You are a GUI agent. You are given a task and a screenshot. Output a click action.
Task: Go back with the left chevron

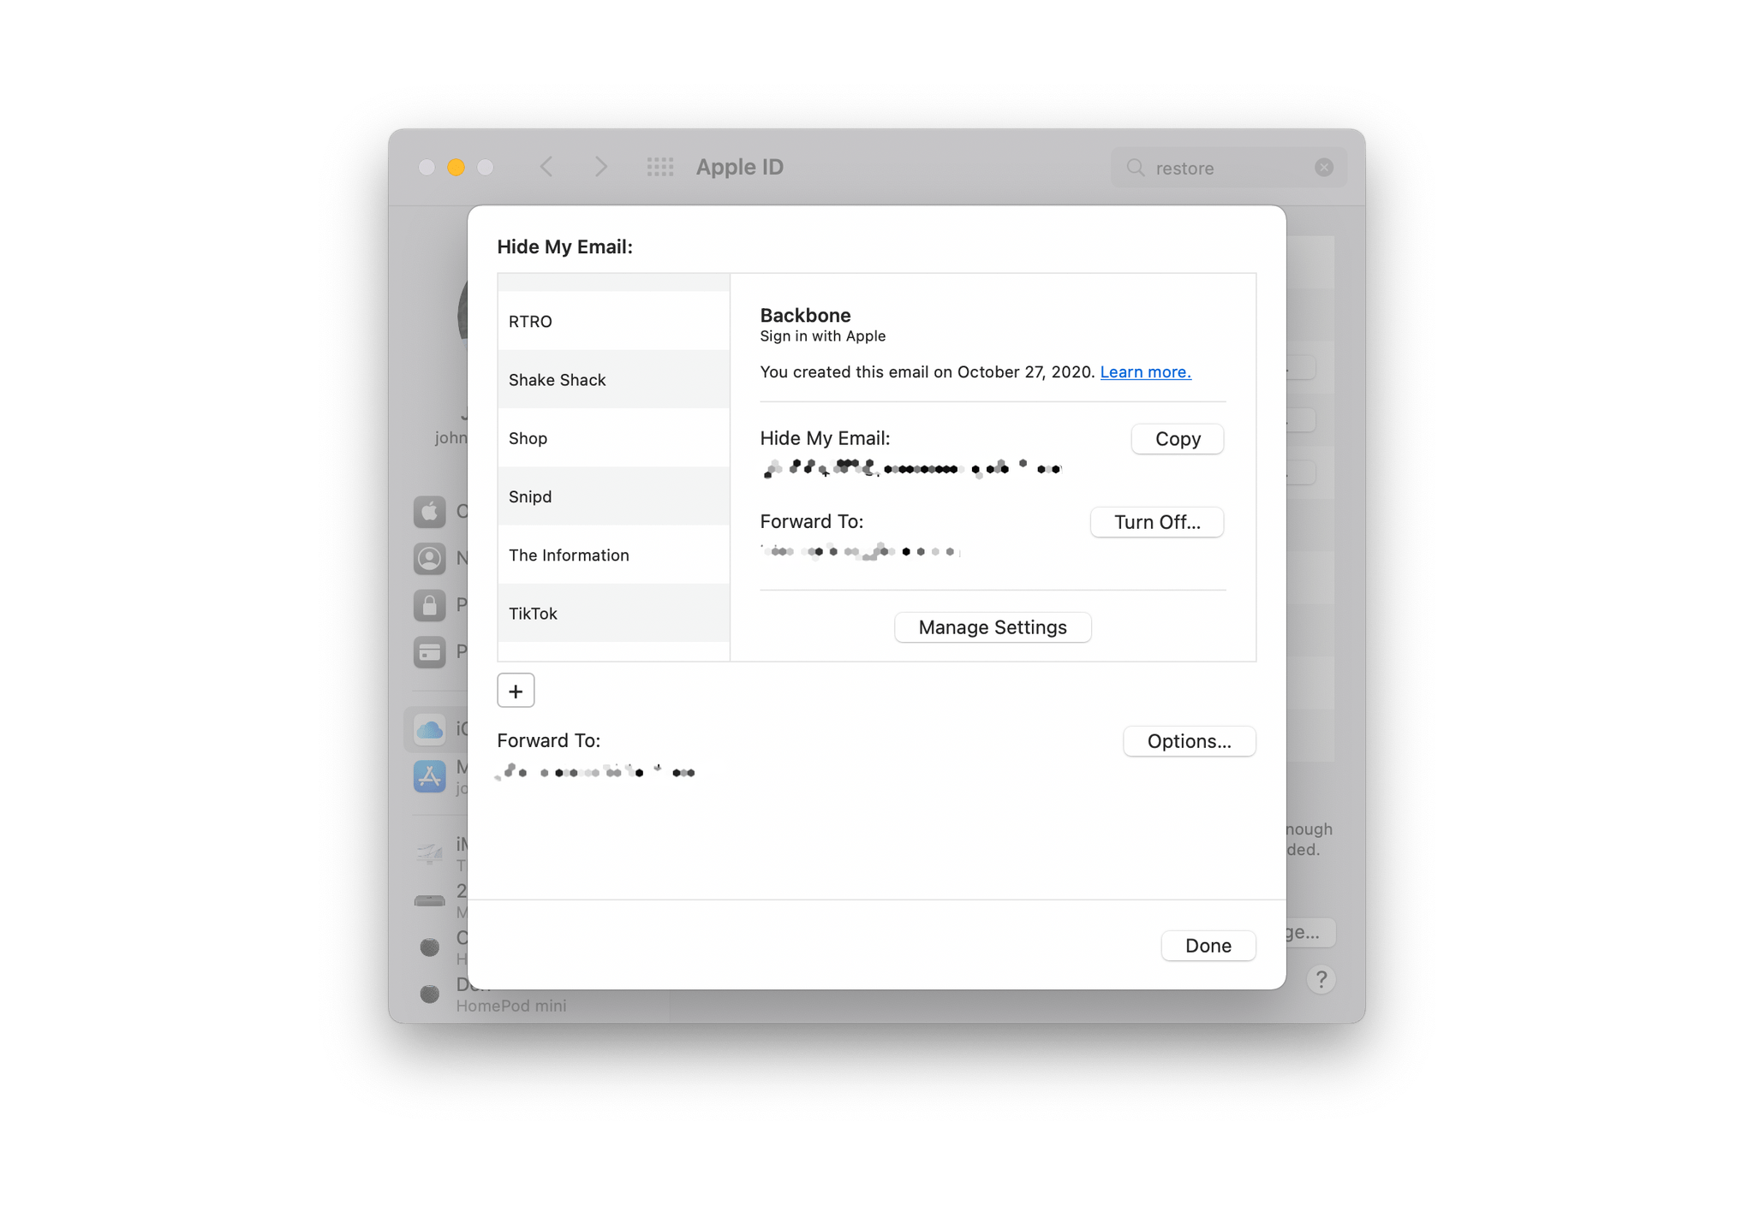547,167
